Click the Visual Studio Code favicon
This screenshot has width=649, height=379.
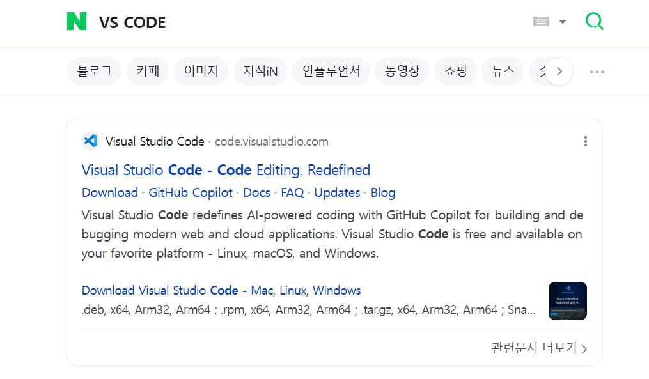click(91, 141)
